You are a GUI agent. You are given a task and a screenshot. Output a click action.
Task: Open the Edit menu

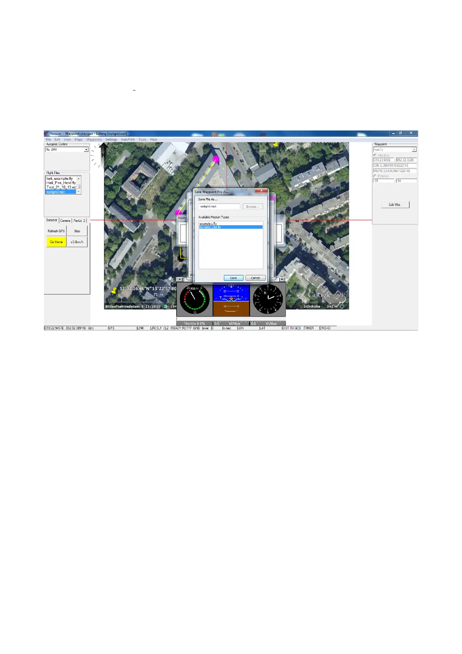[57, 139]
